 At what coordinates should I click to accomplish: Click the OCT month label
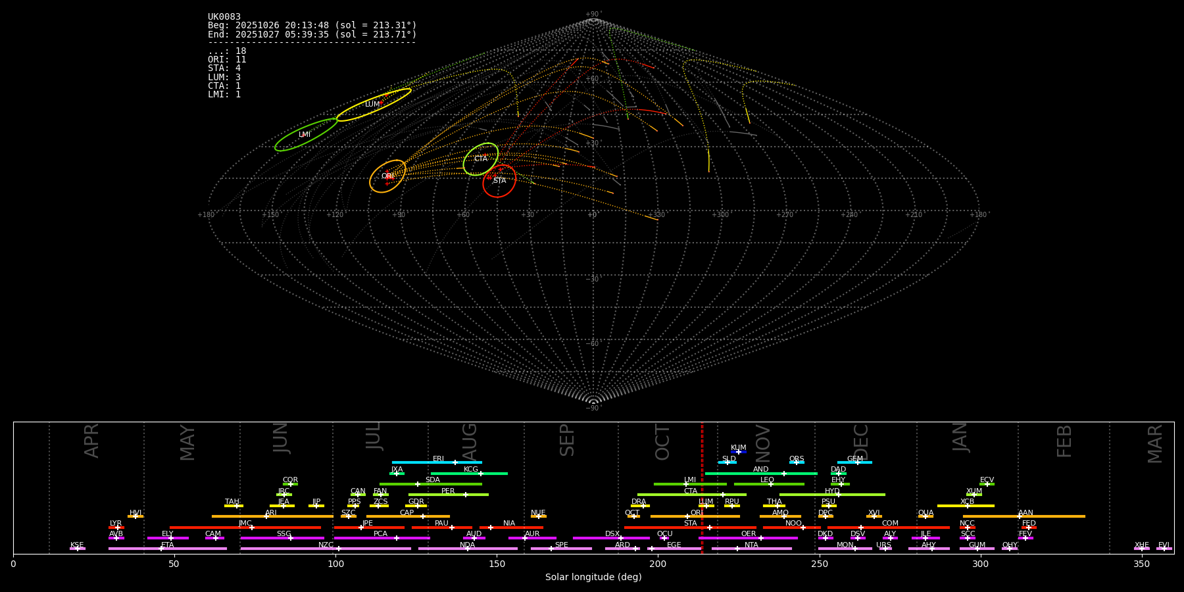pyautogui.click(x=662, y=442)
